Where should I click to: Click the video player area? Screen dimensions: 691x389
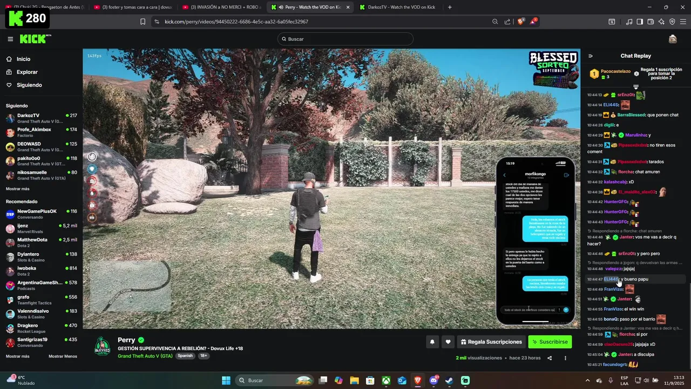[x=331, y=188]
